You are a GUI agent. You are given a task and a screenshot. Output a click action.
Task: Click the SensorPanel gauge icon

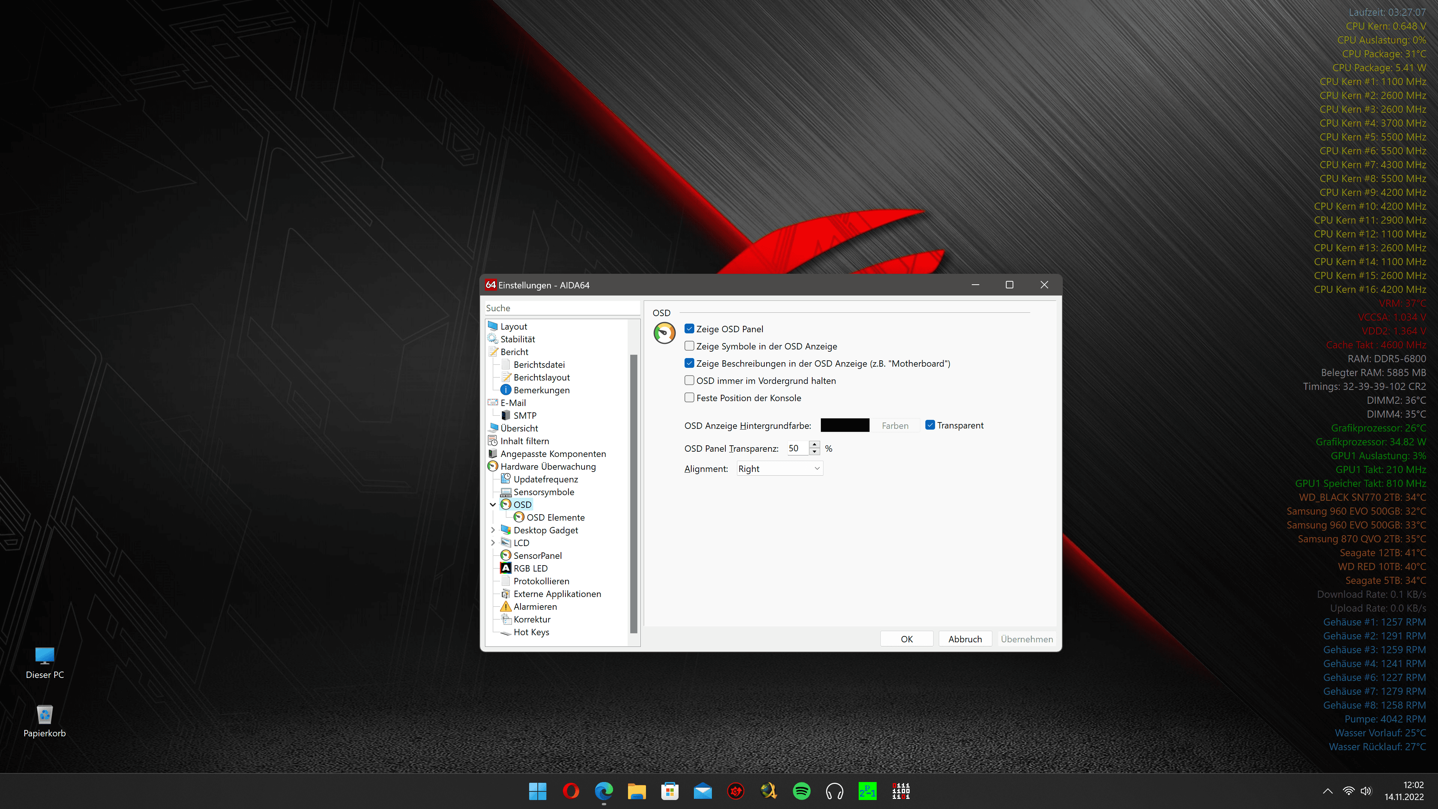(x=506, y=555)
